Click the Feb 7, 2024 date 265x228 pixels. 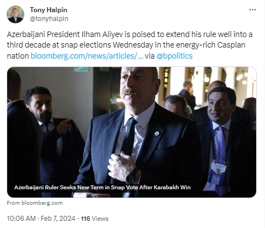(58, 219)
